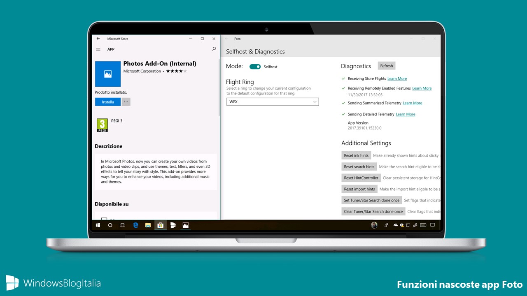
Task: Click the Photos Add-On app tile image
Action: coord(108,74)
